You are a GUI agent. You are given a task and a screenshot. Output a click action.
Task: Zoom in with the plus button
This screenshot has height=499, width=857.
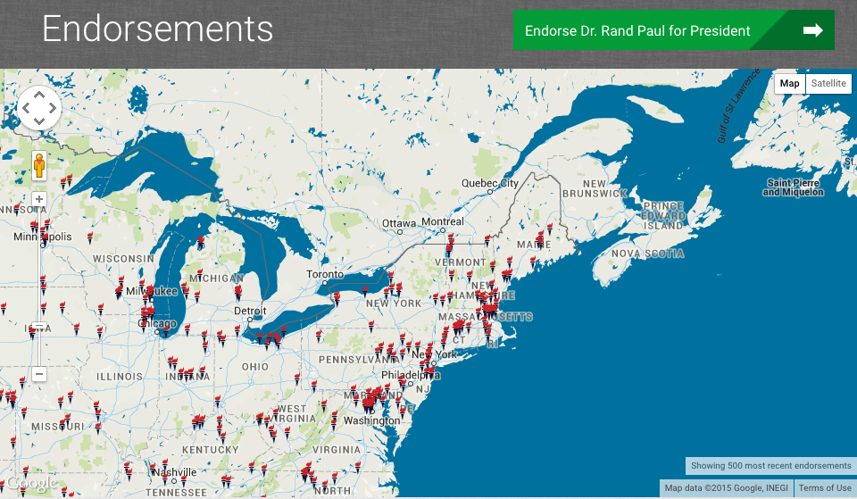(38, 199)
